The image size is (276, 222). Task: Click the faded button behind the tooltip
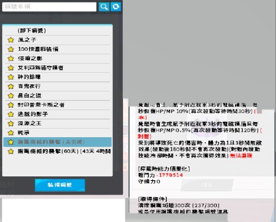click(x=207, y=185)
